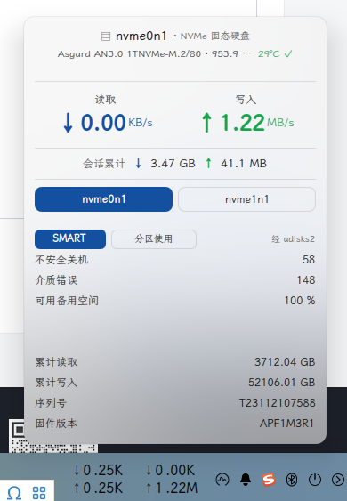This screenshot has height=501, width=347.
Task: Click the 可用备用空间 row label
Action: click(x=67, y=301)
